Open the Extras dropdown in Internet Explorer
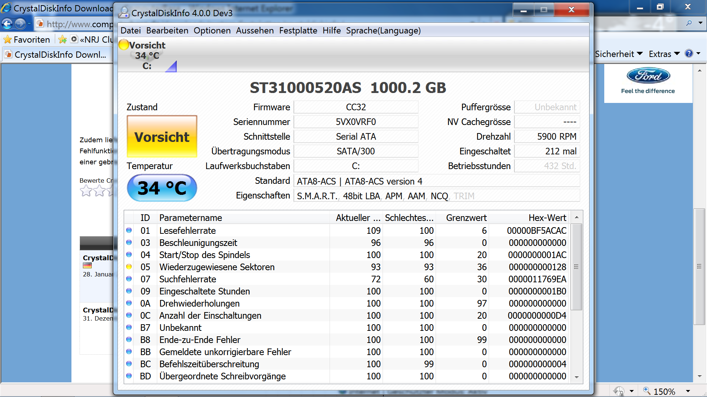 tap(664, 54)
